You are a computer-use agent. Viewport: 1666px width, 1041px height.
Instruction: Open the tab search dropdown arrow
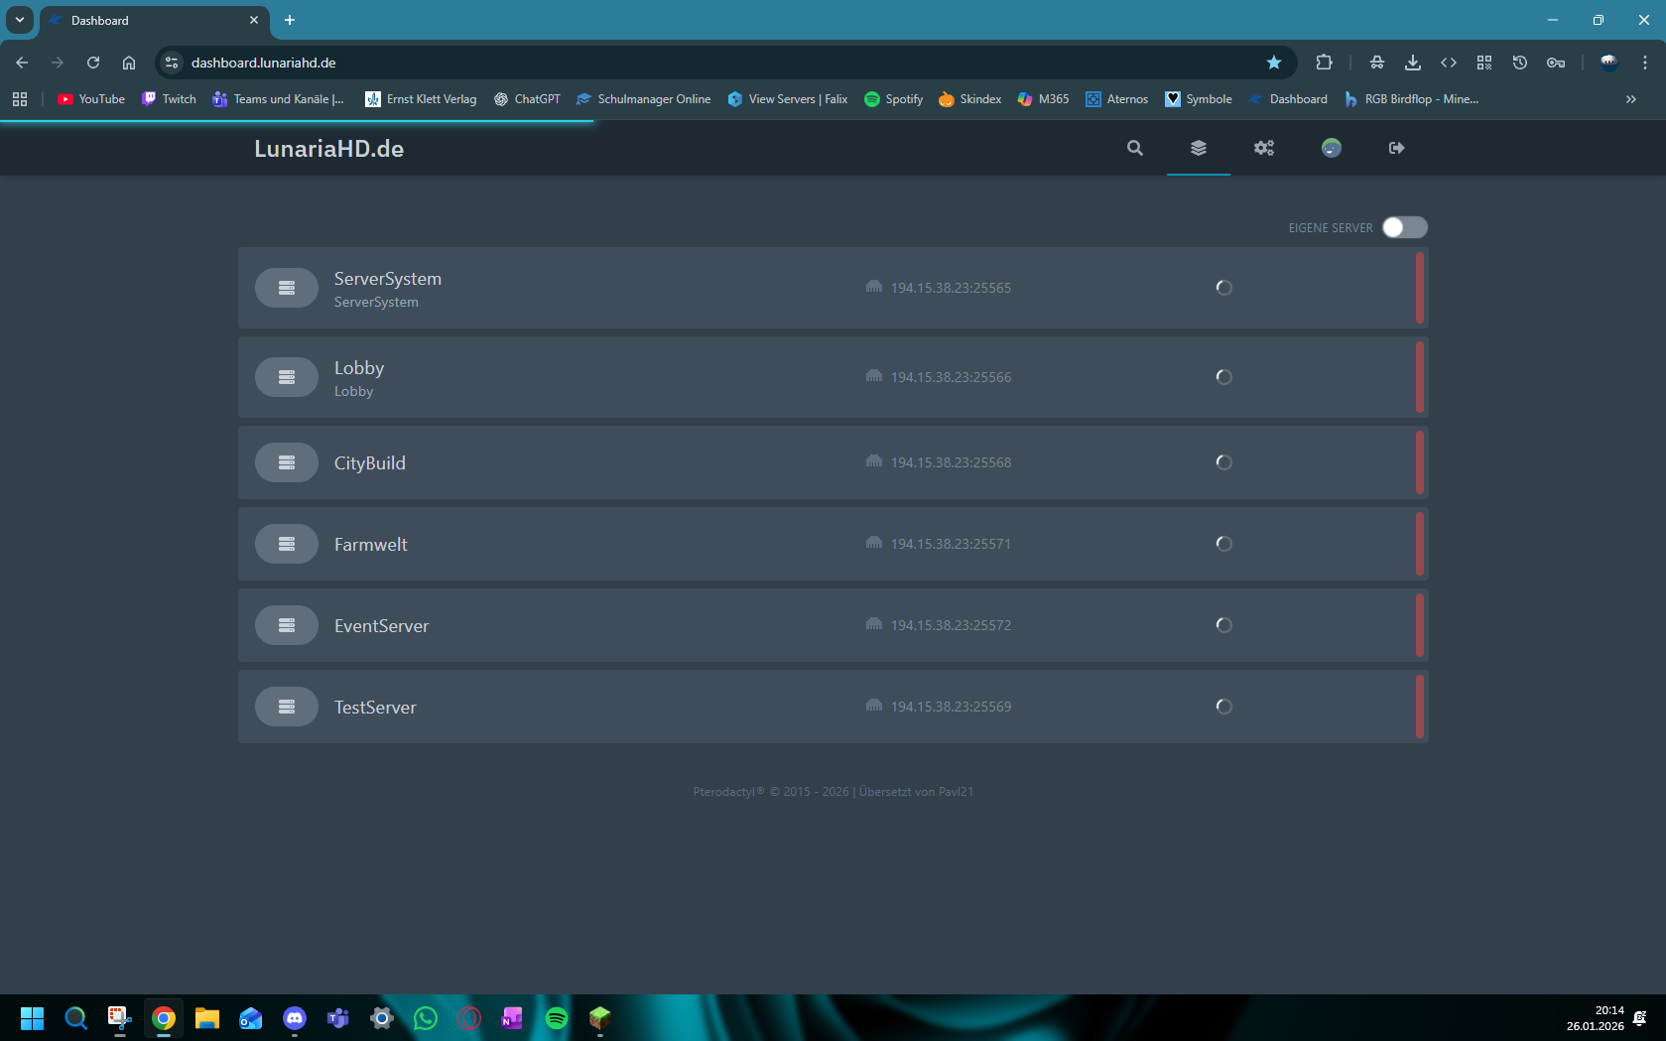coord(19,20)
